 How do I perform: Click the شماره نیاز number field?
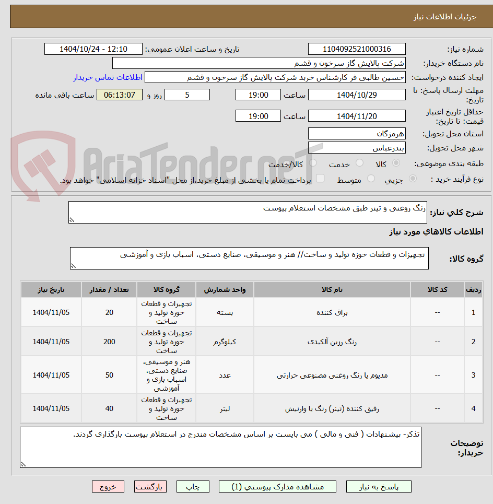point(357,49)
